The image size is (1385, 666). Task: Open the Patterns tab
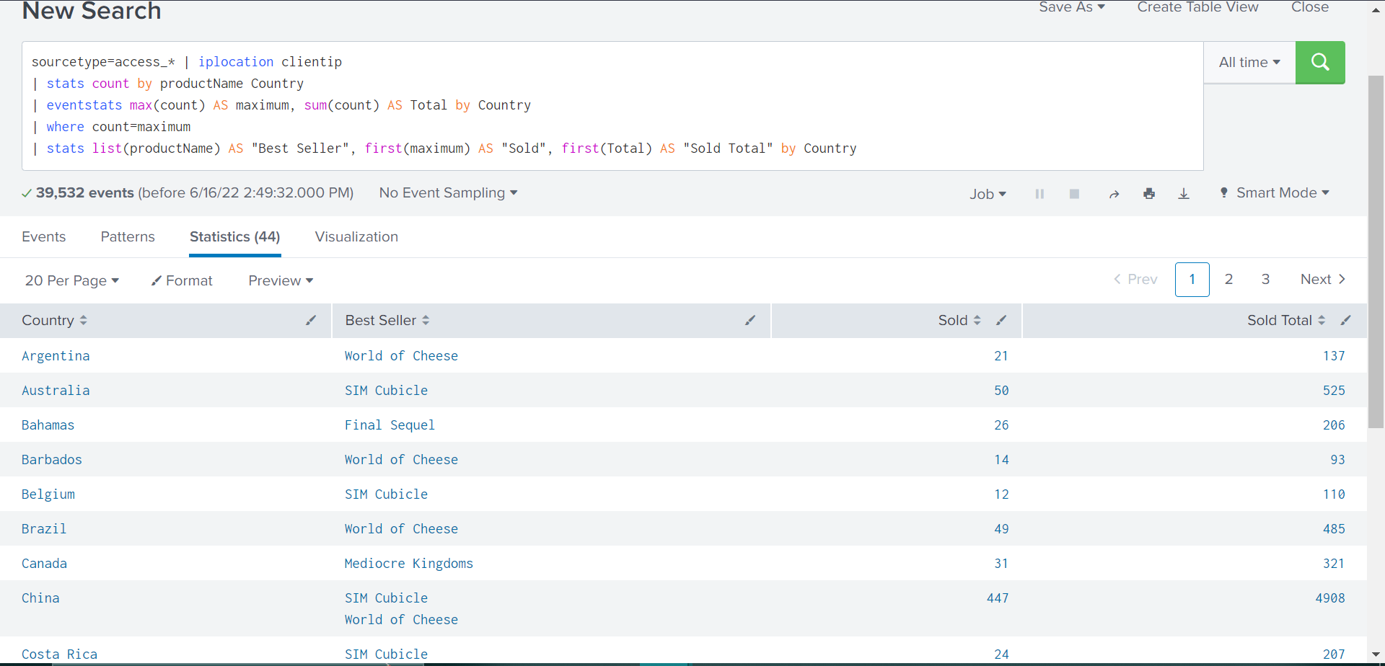[x=127, y=236]
